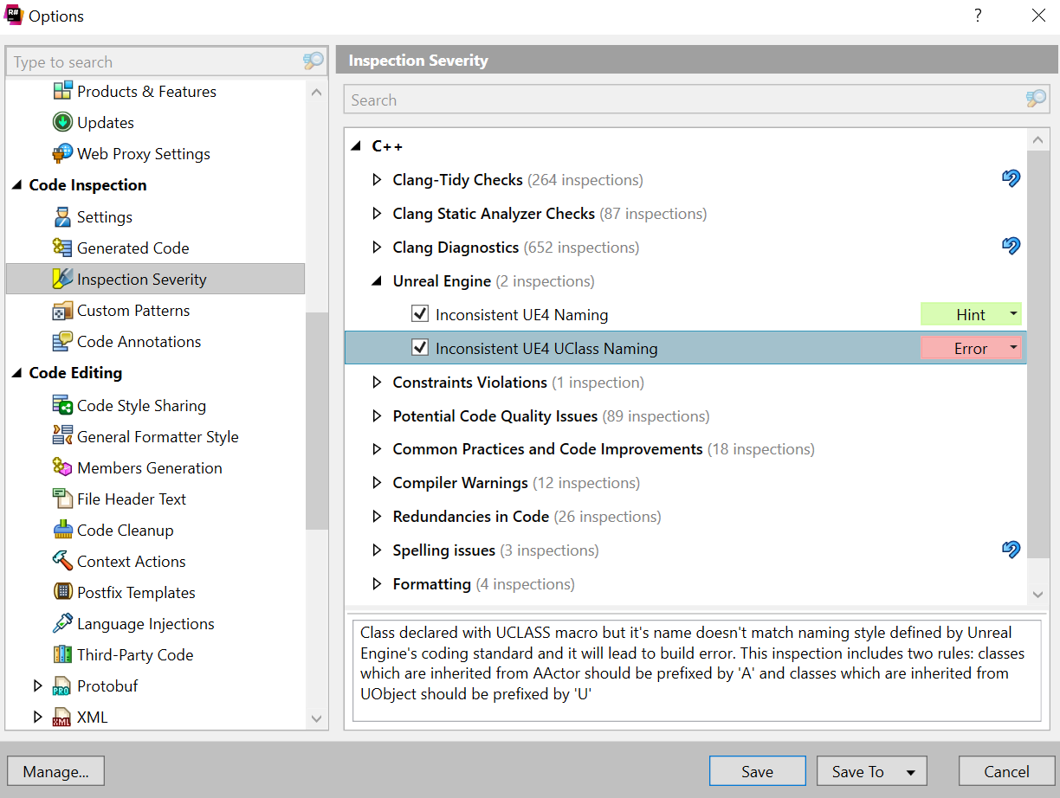Image resolution: width=1060 pixels, height=798 pixels.
Task: Open the help question mark button
Action: pos(978,16)
